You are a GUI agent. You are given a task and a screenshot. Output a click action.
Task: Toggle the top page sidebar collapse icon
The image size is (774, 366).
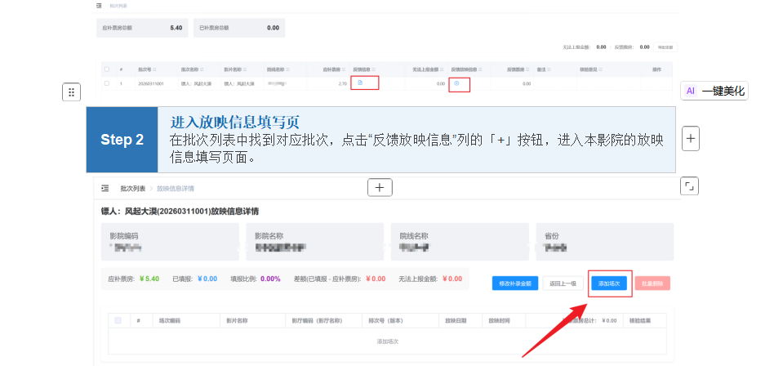100,6
